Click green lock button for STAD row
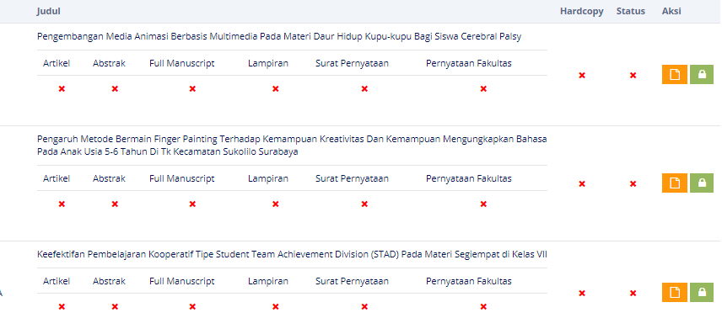Screen dimensions: 722x334 tap(702, 292)
